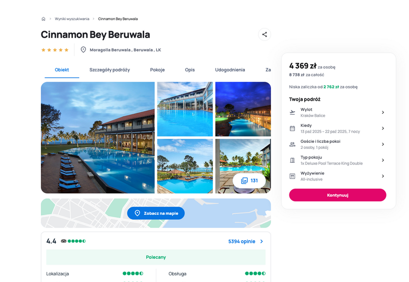Switch to the Pokoje tab

157,70
